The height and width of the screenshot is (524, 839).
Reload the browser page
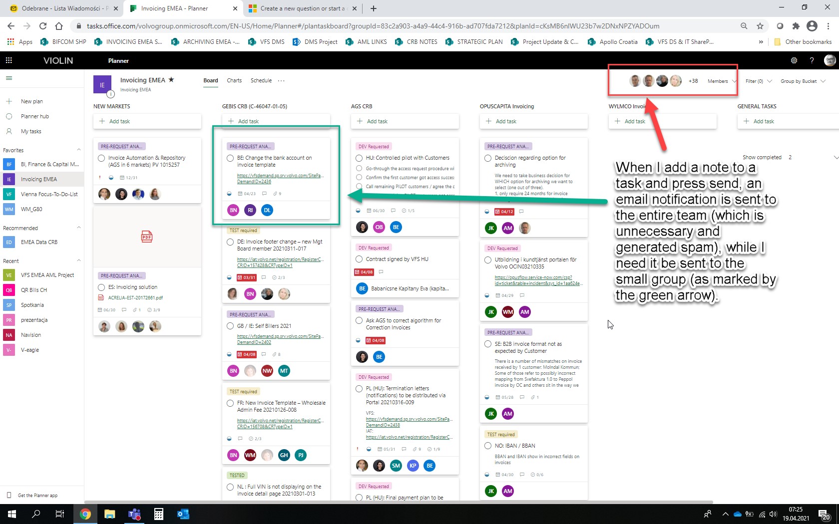43,26
